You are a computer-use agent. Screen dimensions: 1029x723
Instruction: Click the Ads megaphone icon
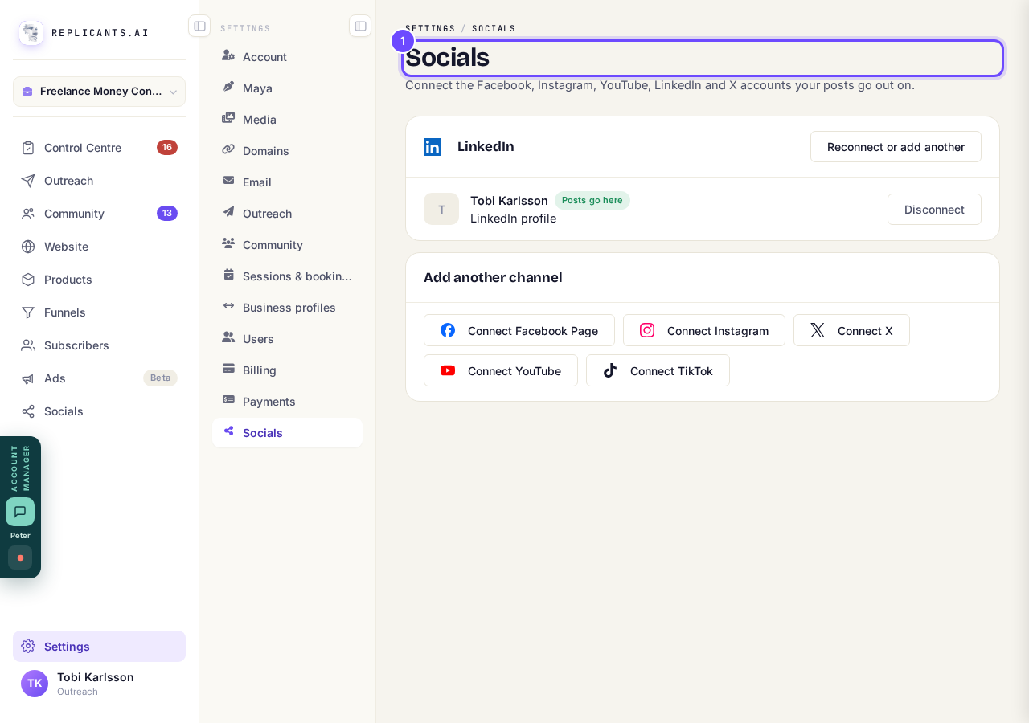28,378
